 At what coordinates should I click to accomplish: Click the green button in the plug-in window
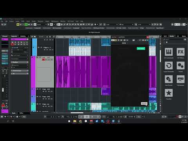(x=141, y=49)
